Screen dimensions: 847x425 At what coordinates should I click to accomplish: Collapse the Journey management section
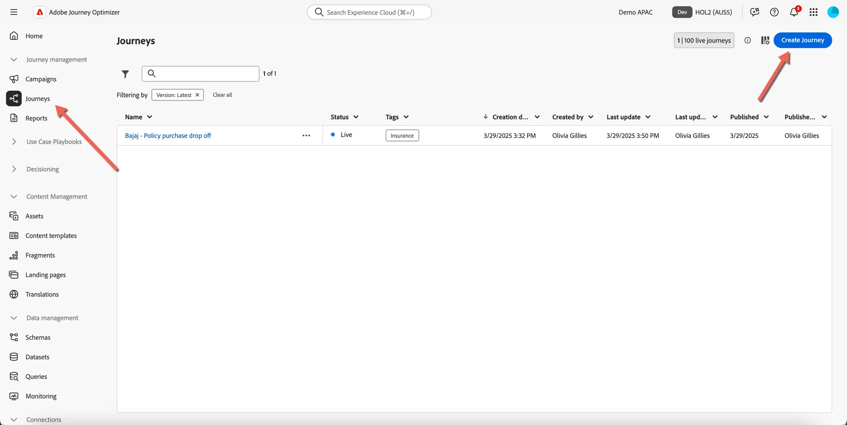point(14,60)
